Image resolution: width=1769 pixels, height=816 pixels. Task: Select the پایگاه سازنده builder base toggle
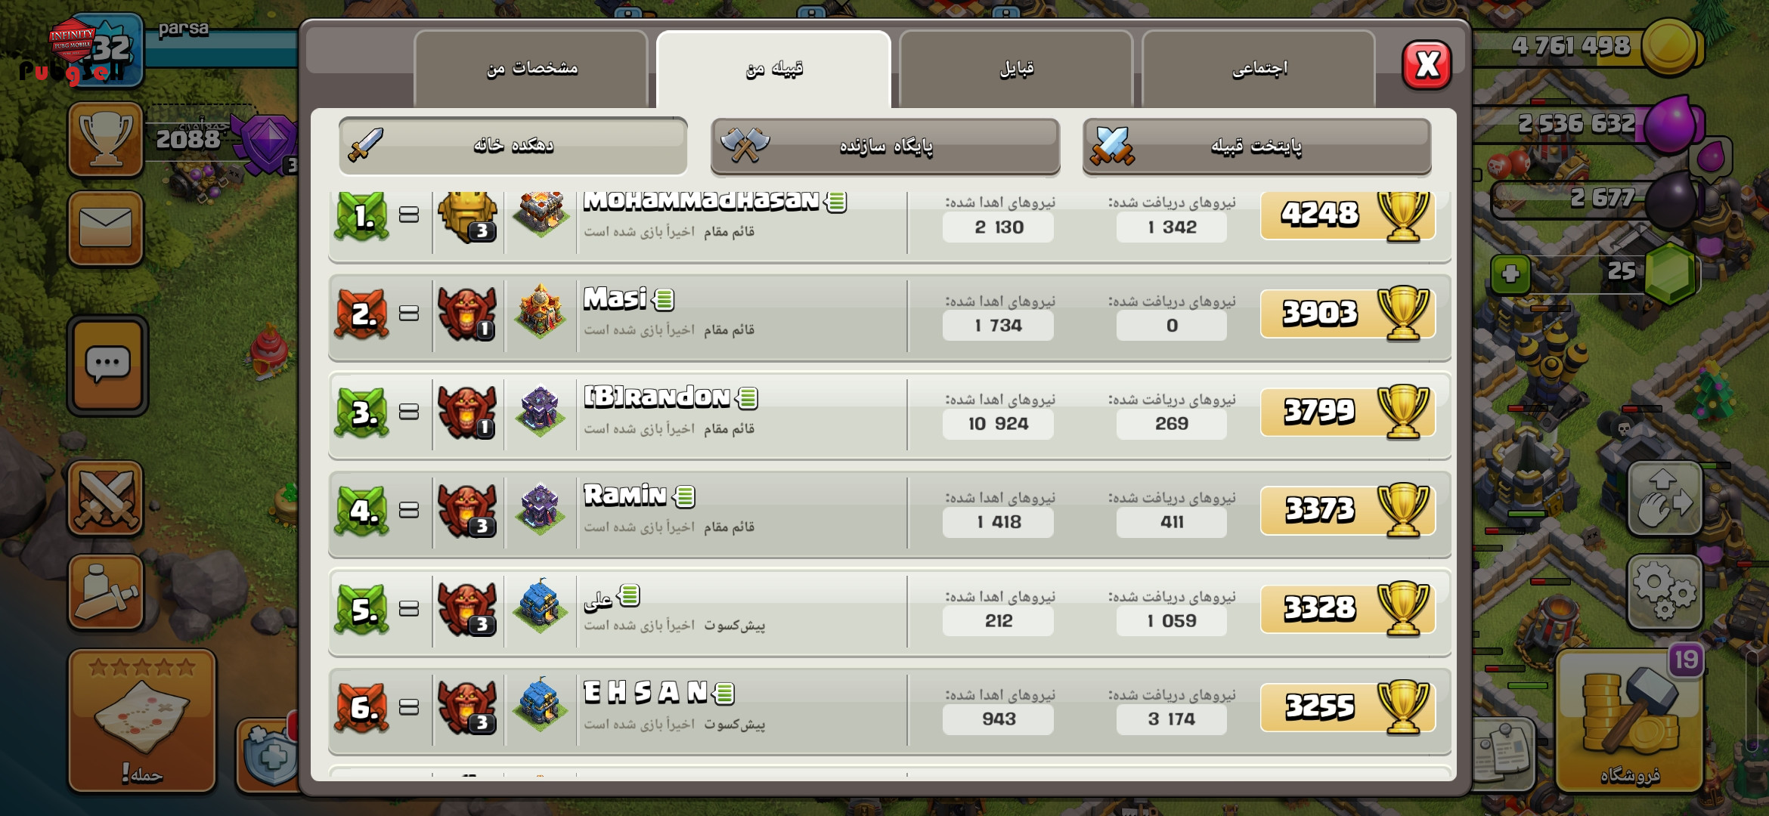(885, 146)
